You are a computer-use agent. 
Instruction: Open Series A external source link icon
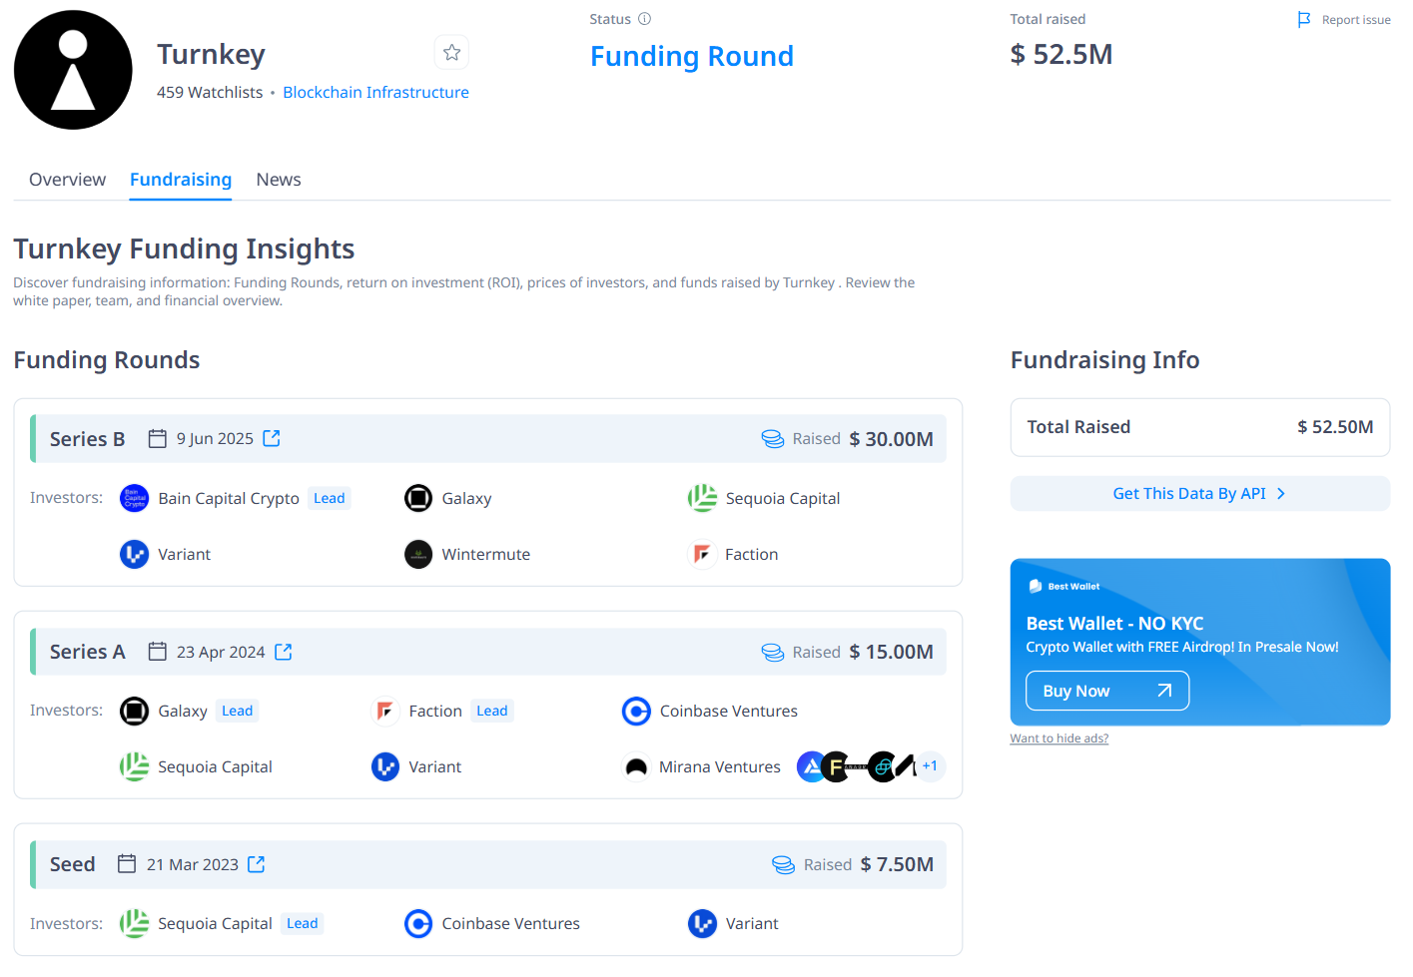coord(284,652)
